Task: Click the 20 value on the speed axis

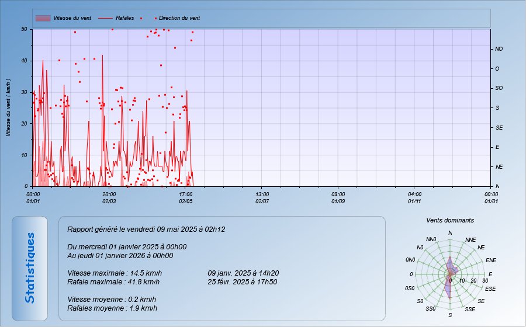Action: pyautogui.click(x=24, y=123)
